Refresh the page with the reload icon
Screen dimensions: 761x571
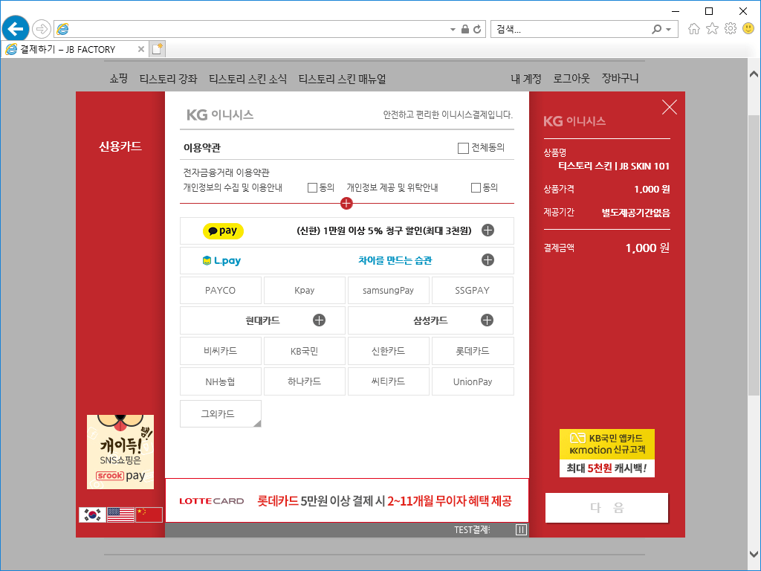[x=477, y=29]
